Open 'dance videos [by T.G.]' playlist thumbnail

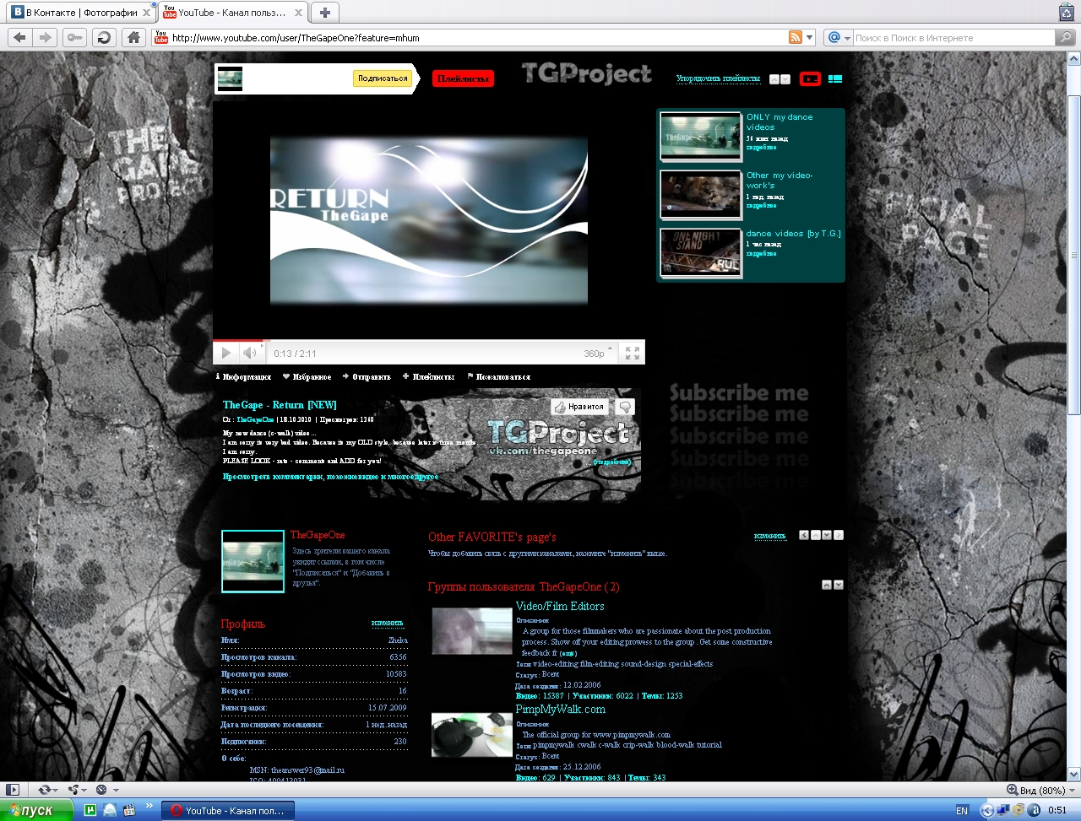point(701,252)
